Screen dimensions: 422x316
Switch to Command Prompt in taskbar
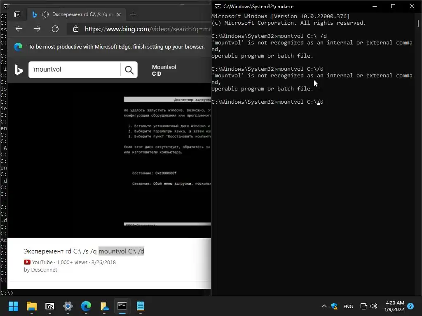coord(122,306)
